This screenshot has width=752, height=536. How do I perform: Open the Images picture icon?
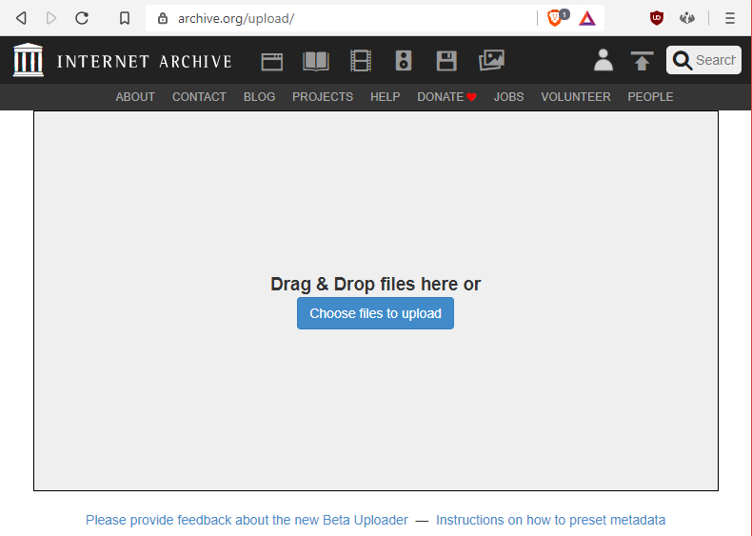tap(491, 61)
